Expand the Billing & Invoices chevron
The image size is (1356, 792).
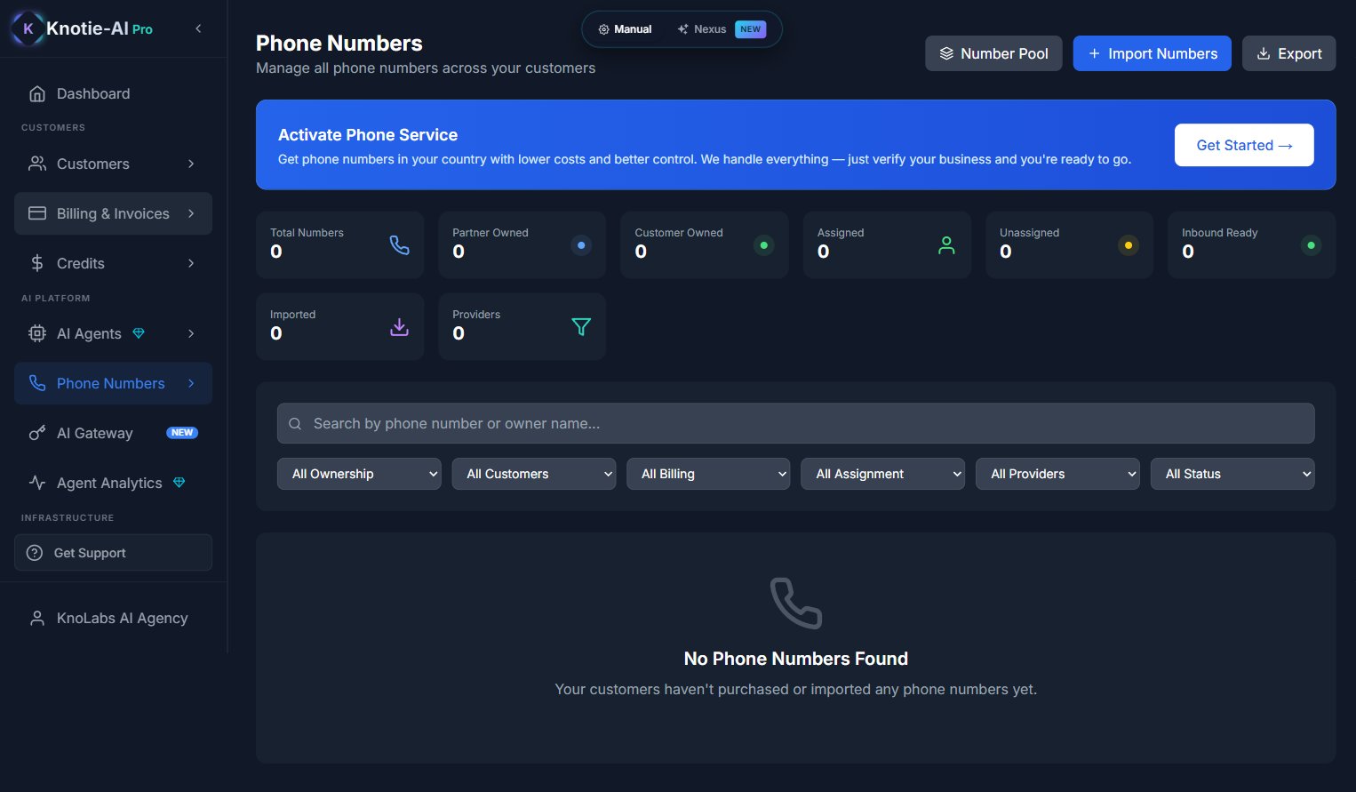[x=191, y=213]
